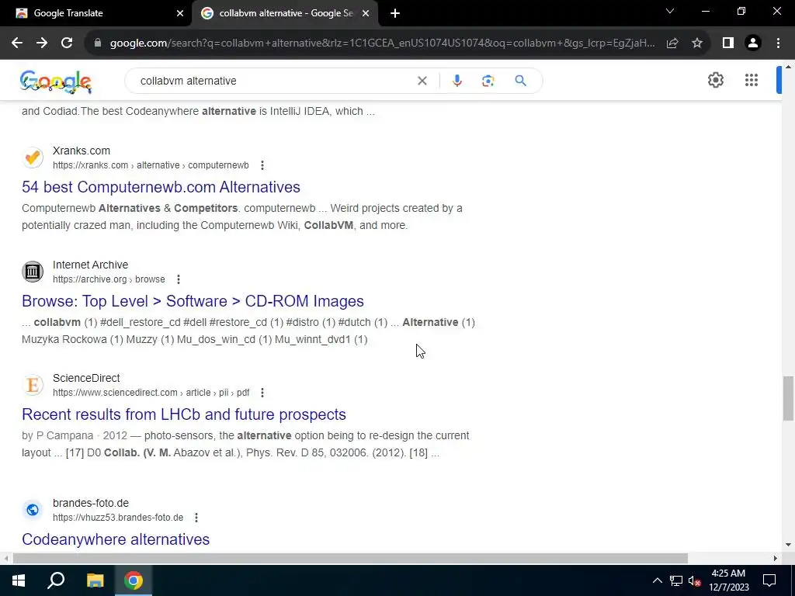Open options for the Internet Archive result

(178, 279)
